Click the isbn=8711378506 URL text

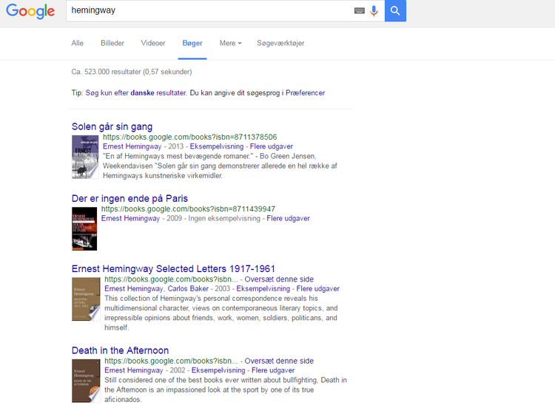pyautogui.click(x=190, y=137)
